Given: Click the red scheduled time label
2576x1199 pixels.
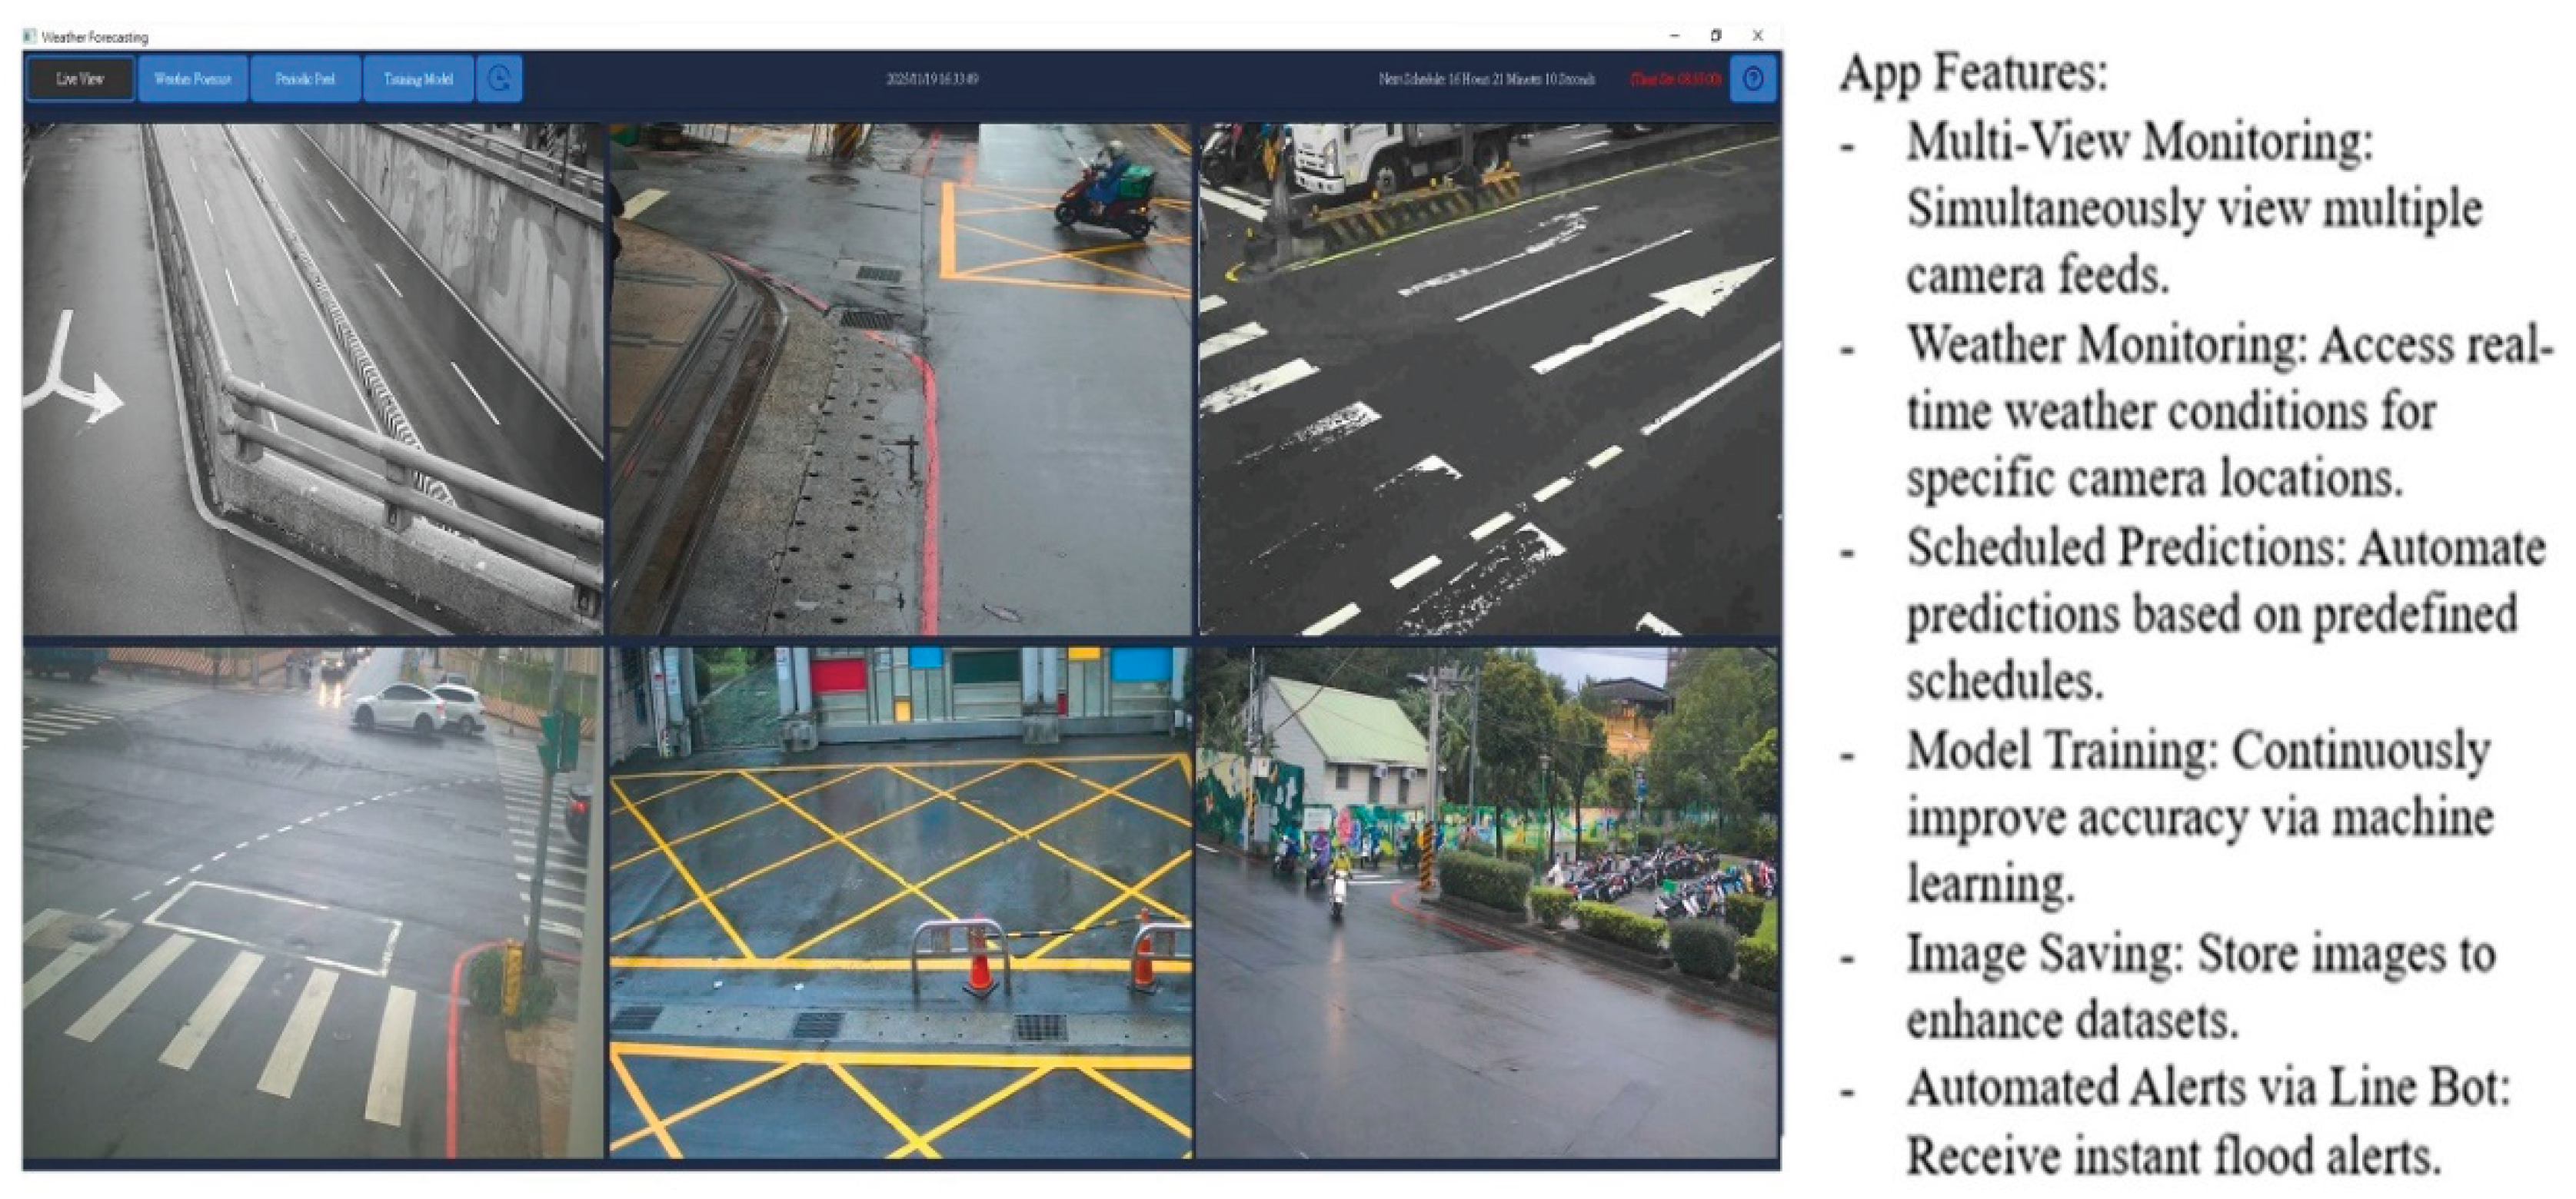Looking at the screenshot, I should click(1676, 79).
